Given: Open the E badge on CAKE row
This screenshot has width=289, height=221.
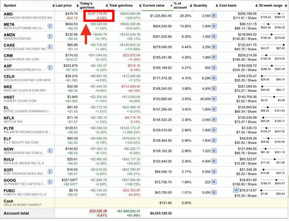Looking at the screenshot, I should [50, 47].
